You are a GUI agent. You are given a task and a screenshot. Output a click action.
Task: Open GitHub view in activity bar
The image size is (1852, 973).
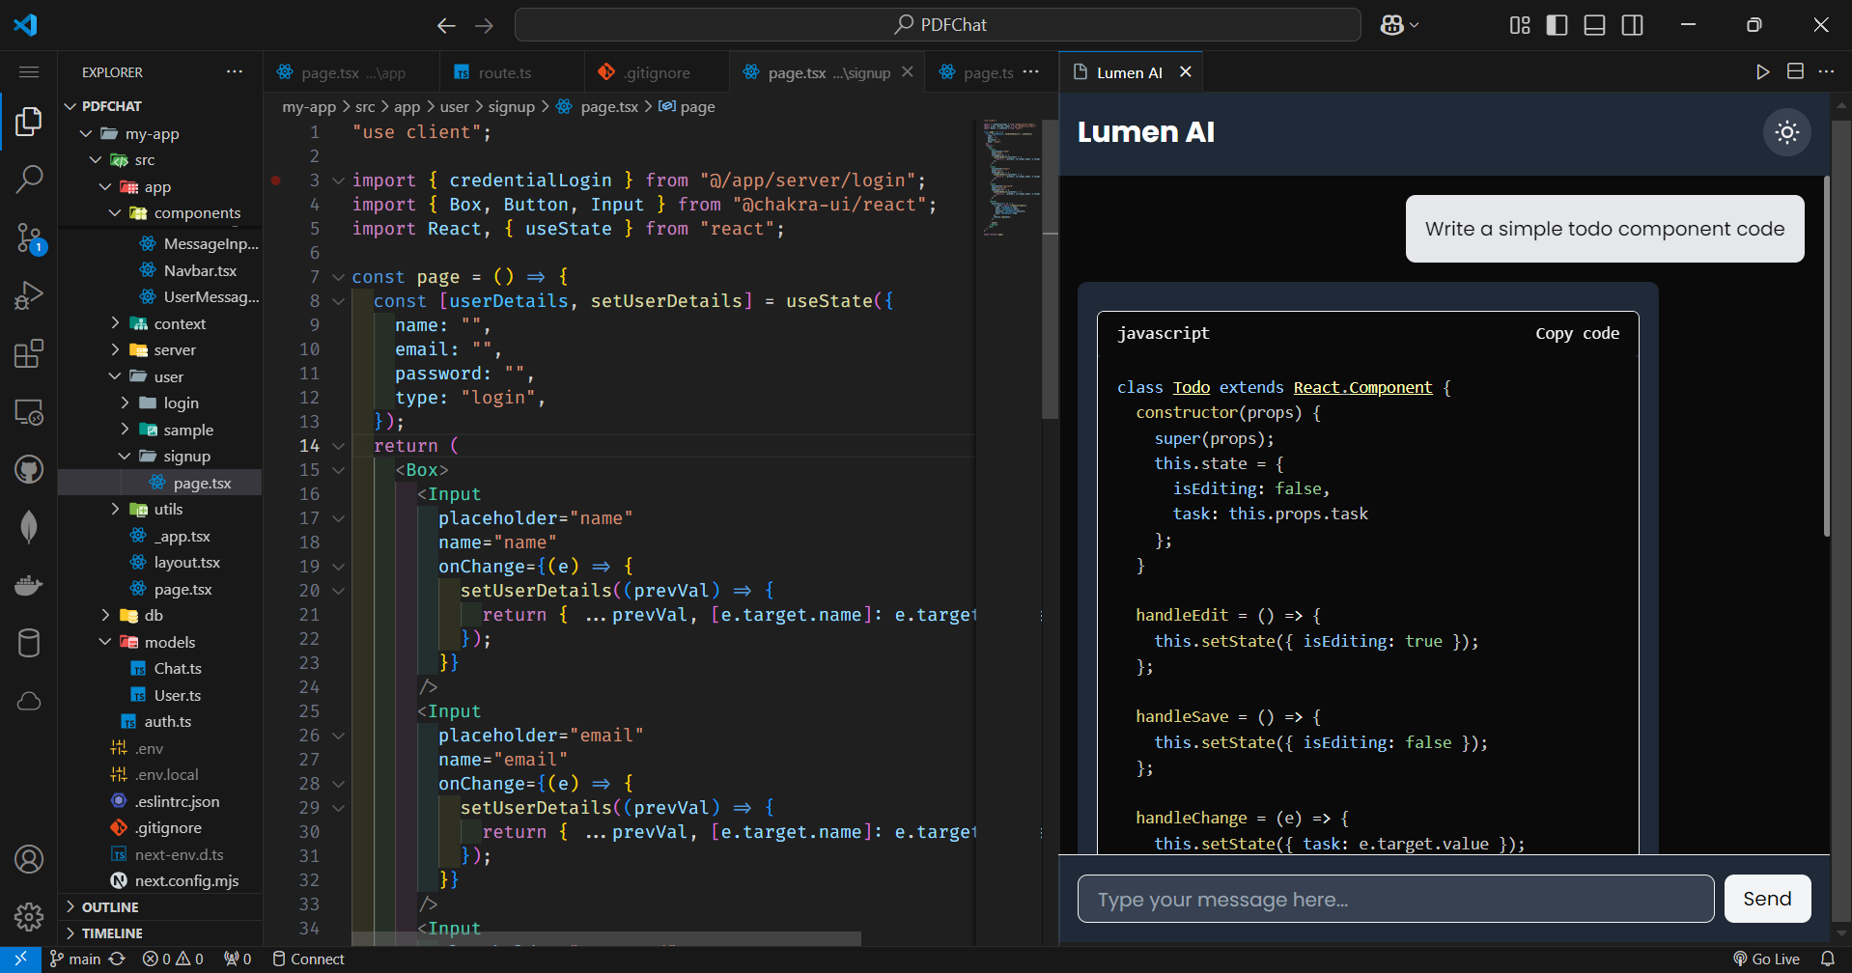(29, 470)
